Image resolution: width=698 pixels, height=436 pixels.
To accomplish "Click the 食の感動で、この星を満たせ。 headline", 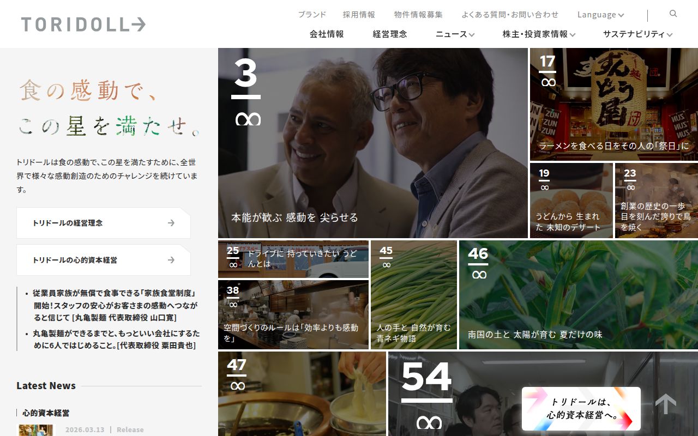I will pyautogui.click(x=110, y=108).
